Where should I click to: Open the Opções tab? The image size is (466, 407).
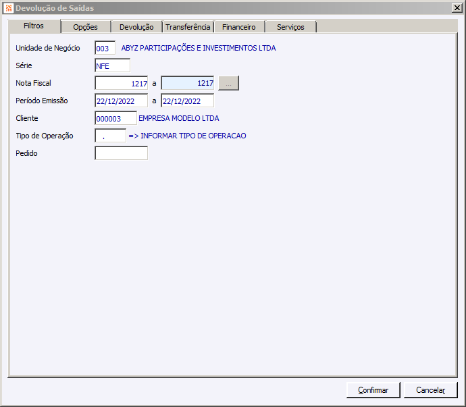86,27
